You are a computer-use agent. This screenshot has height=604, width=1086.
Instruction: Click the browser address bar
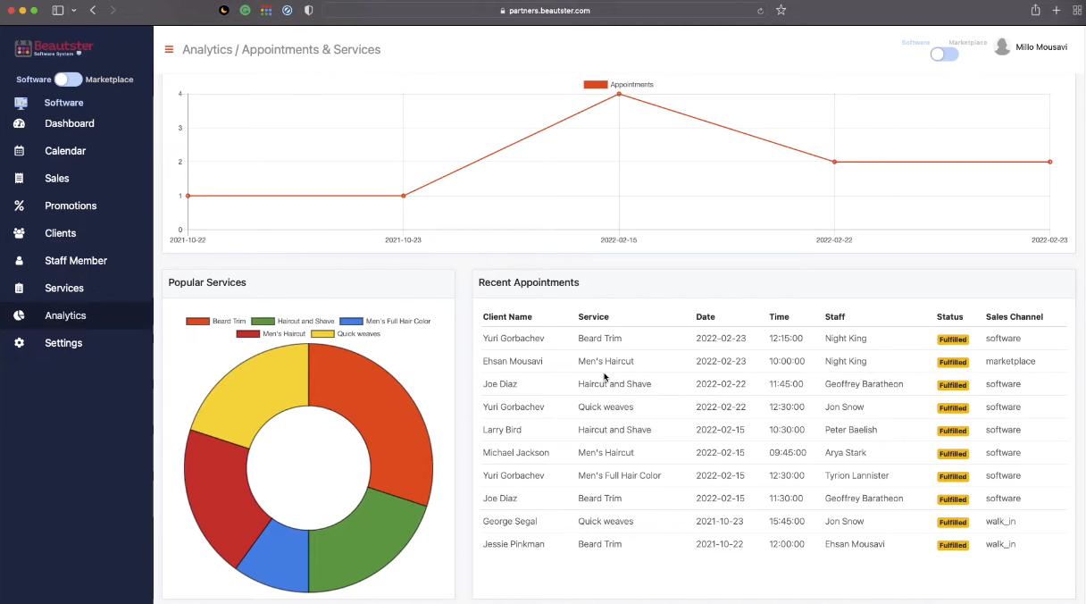pyautogui.click(x=545, y=11)
